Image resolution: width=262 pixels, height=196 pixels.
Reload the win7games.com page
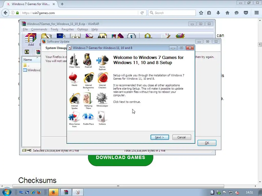142,13
